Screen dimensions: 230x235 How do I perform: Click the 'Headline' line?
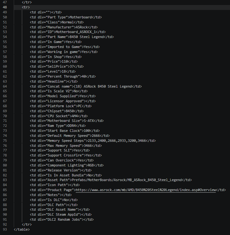[54, 82]
